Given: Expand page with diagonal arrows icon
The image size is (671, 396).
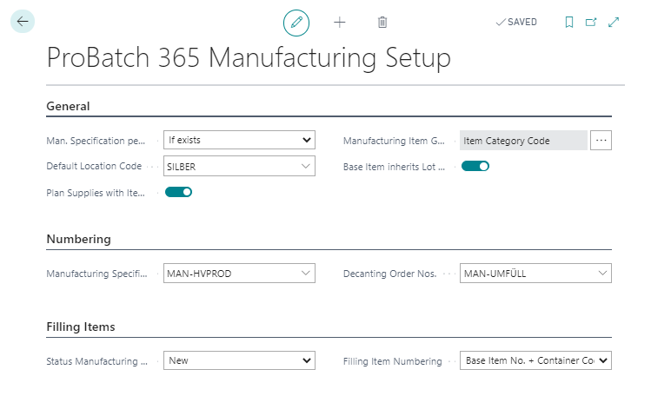Looking at the screenshot, I should (614, 23).
